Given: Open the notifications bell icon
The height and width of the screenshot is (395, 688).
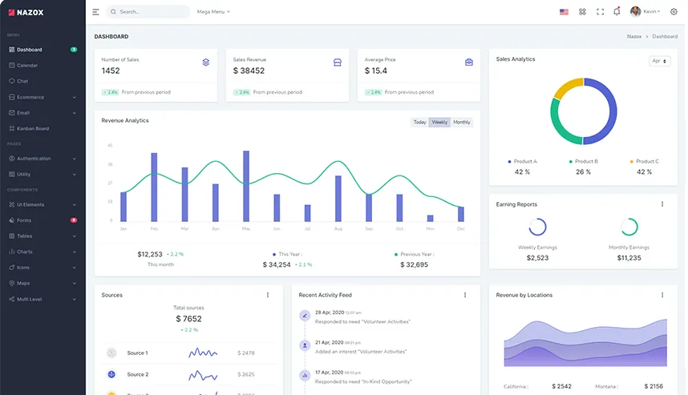Looking at the screenshot, I should point(617,11).
